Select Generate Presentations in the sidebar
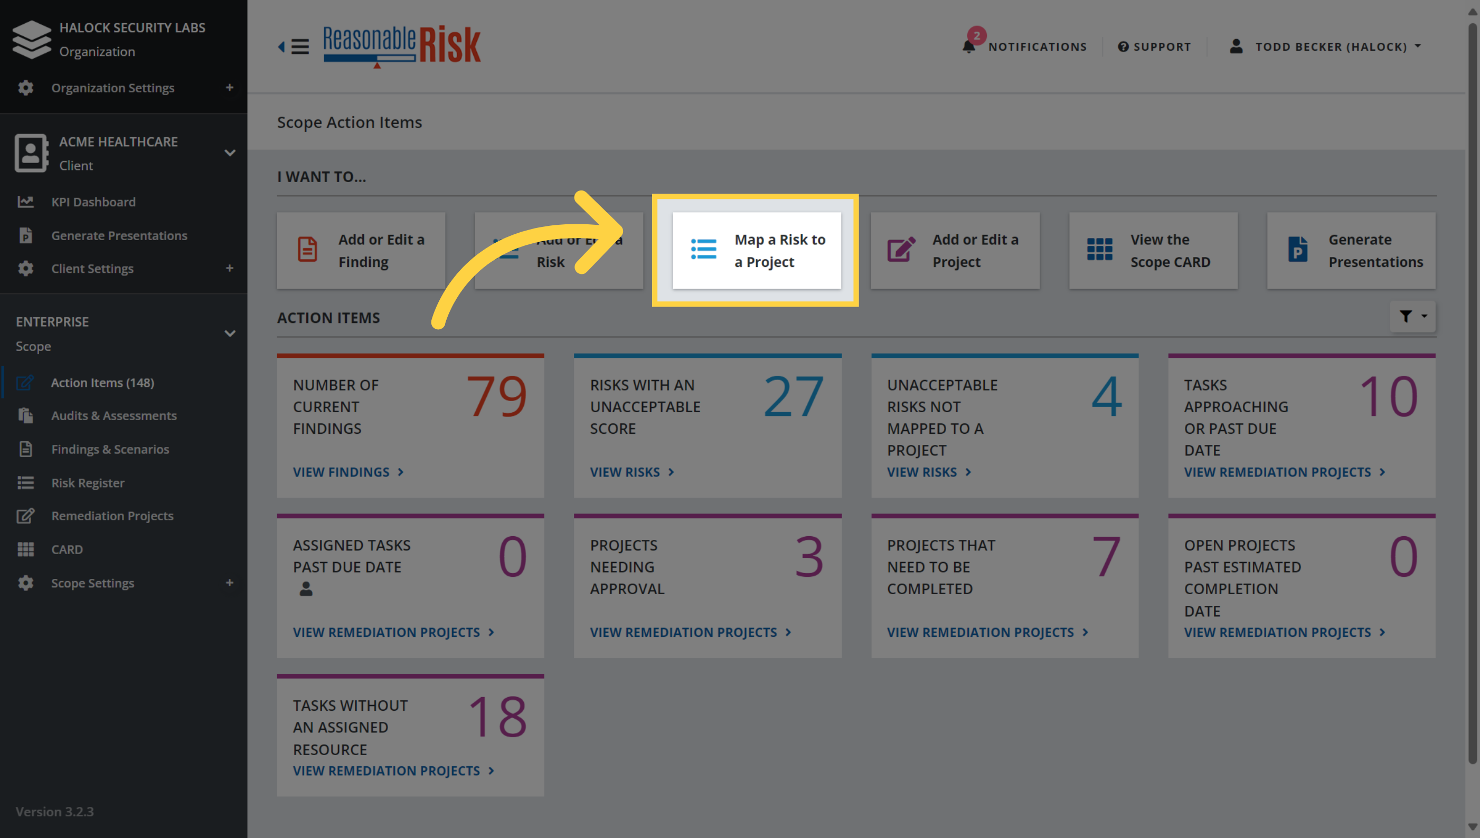The width and height of the screenshot is (1480, 838). pyautogui.click(x=119, y=235)
